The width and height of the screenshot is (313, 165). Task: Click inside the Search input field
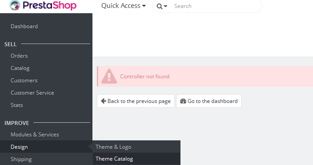[217, 6]
